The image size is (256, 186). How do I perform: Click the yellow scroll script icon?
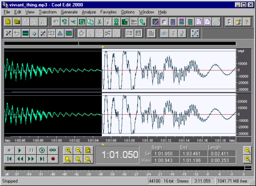point(238,22)
